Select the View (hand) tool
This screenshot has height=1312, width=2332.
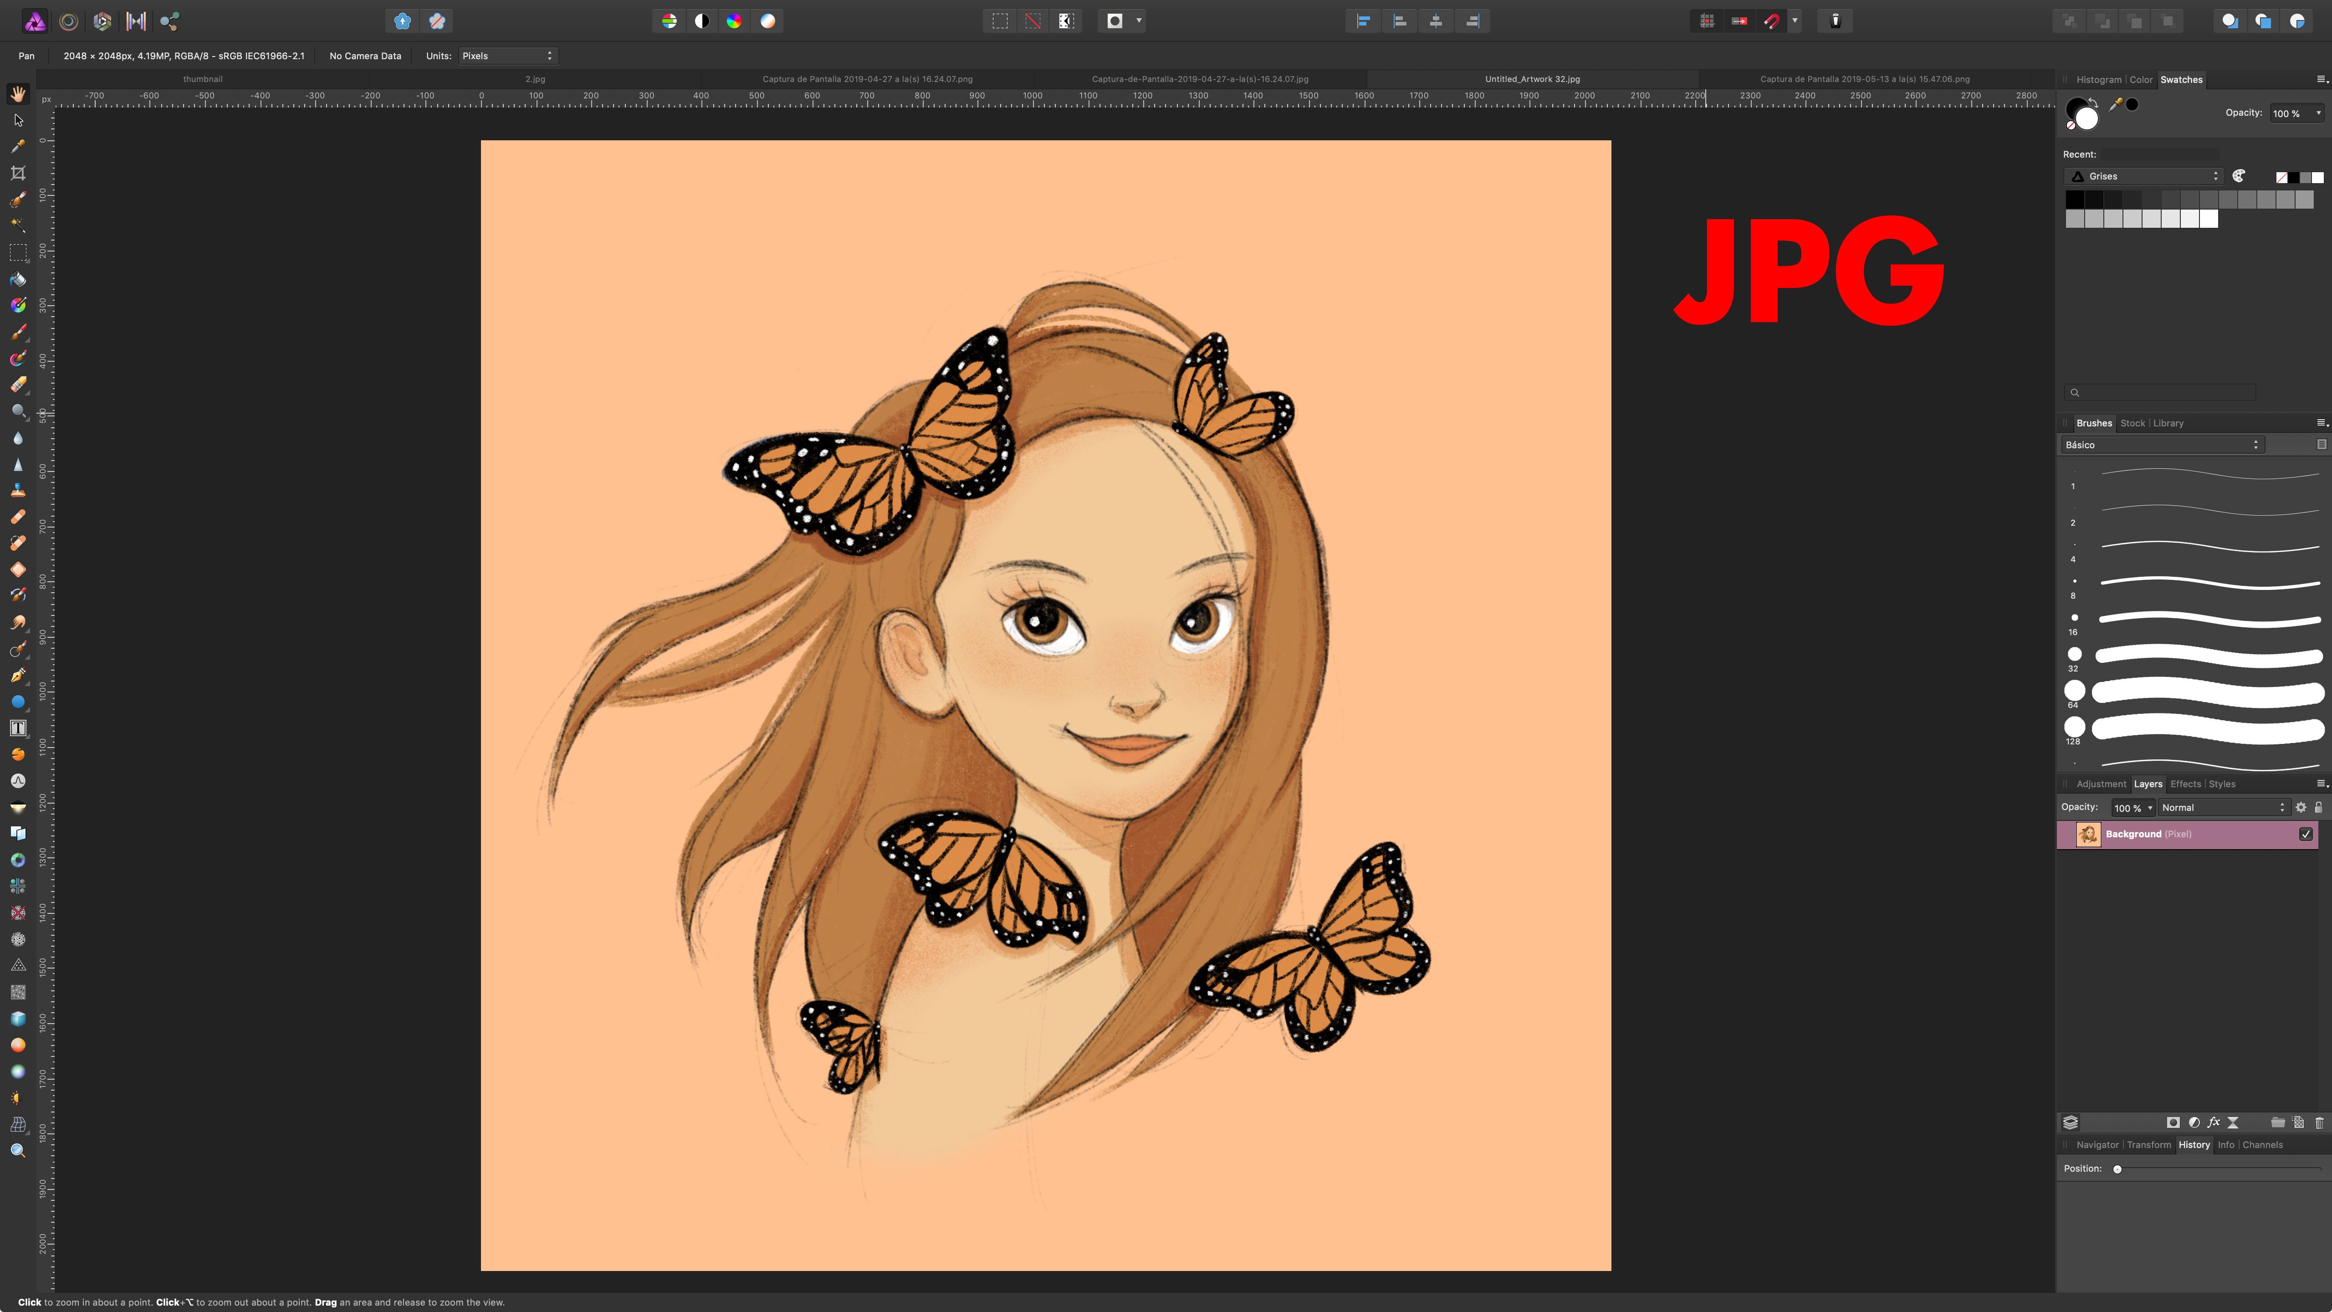pyautogui.click(x=18, y=94)
